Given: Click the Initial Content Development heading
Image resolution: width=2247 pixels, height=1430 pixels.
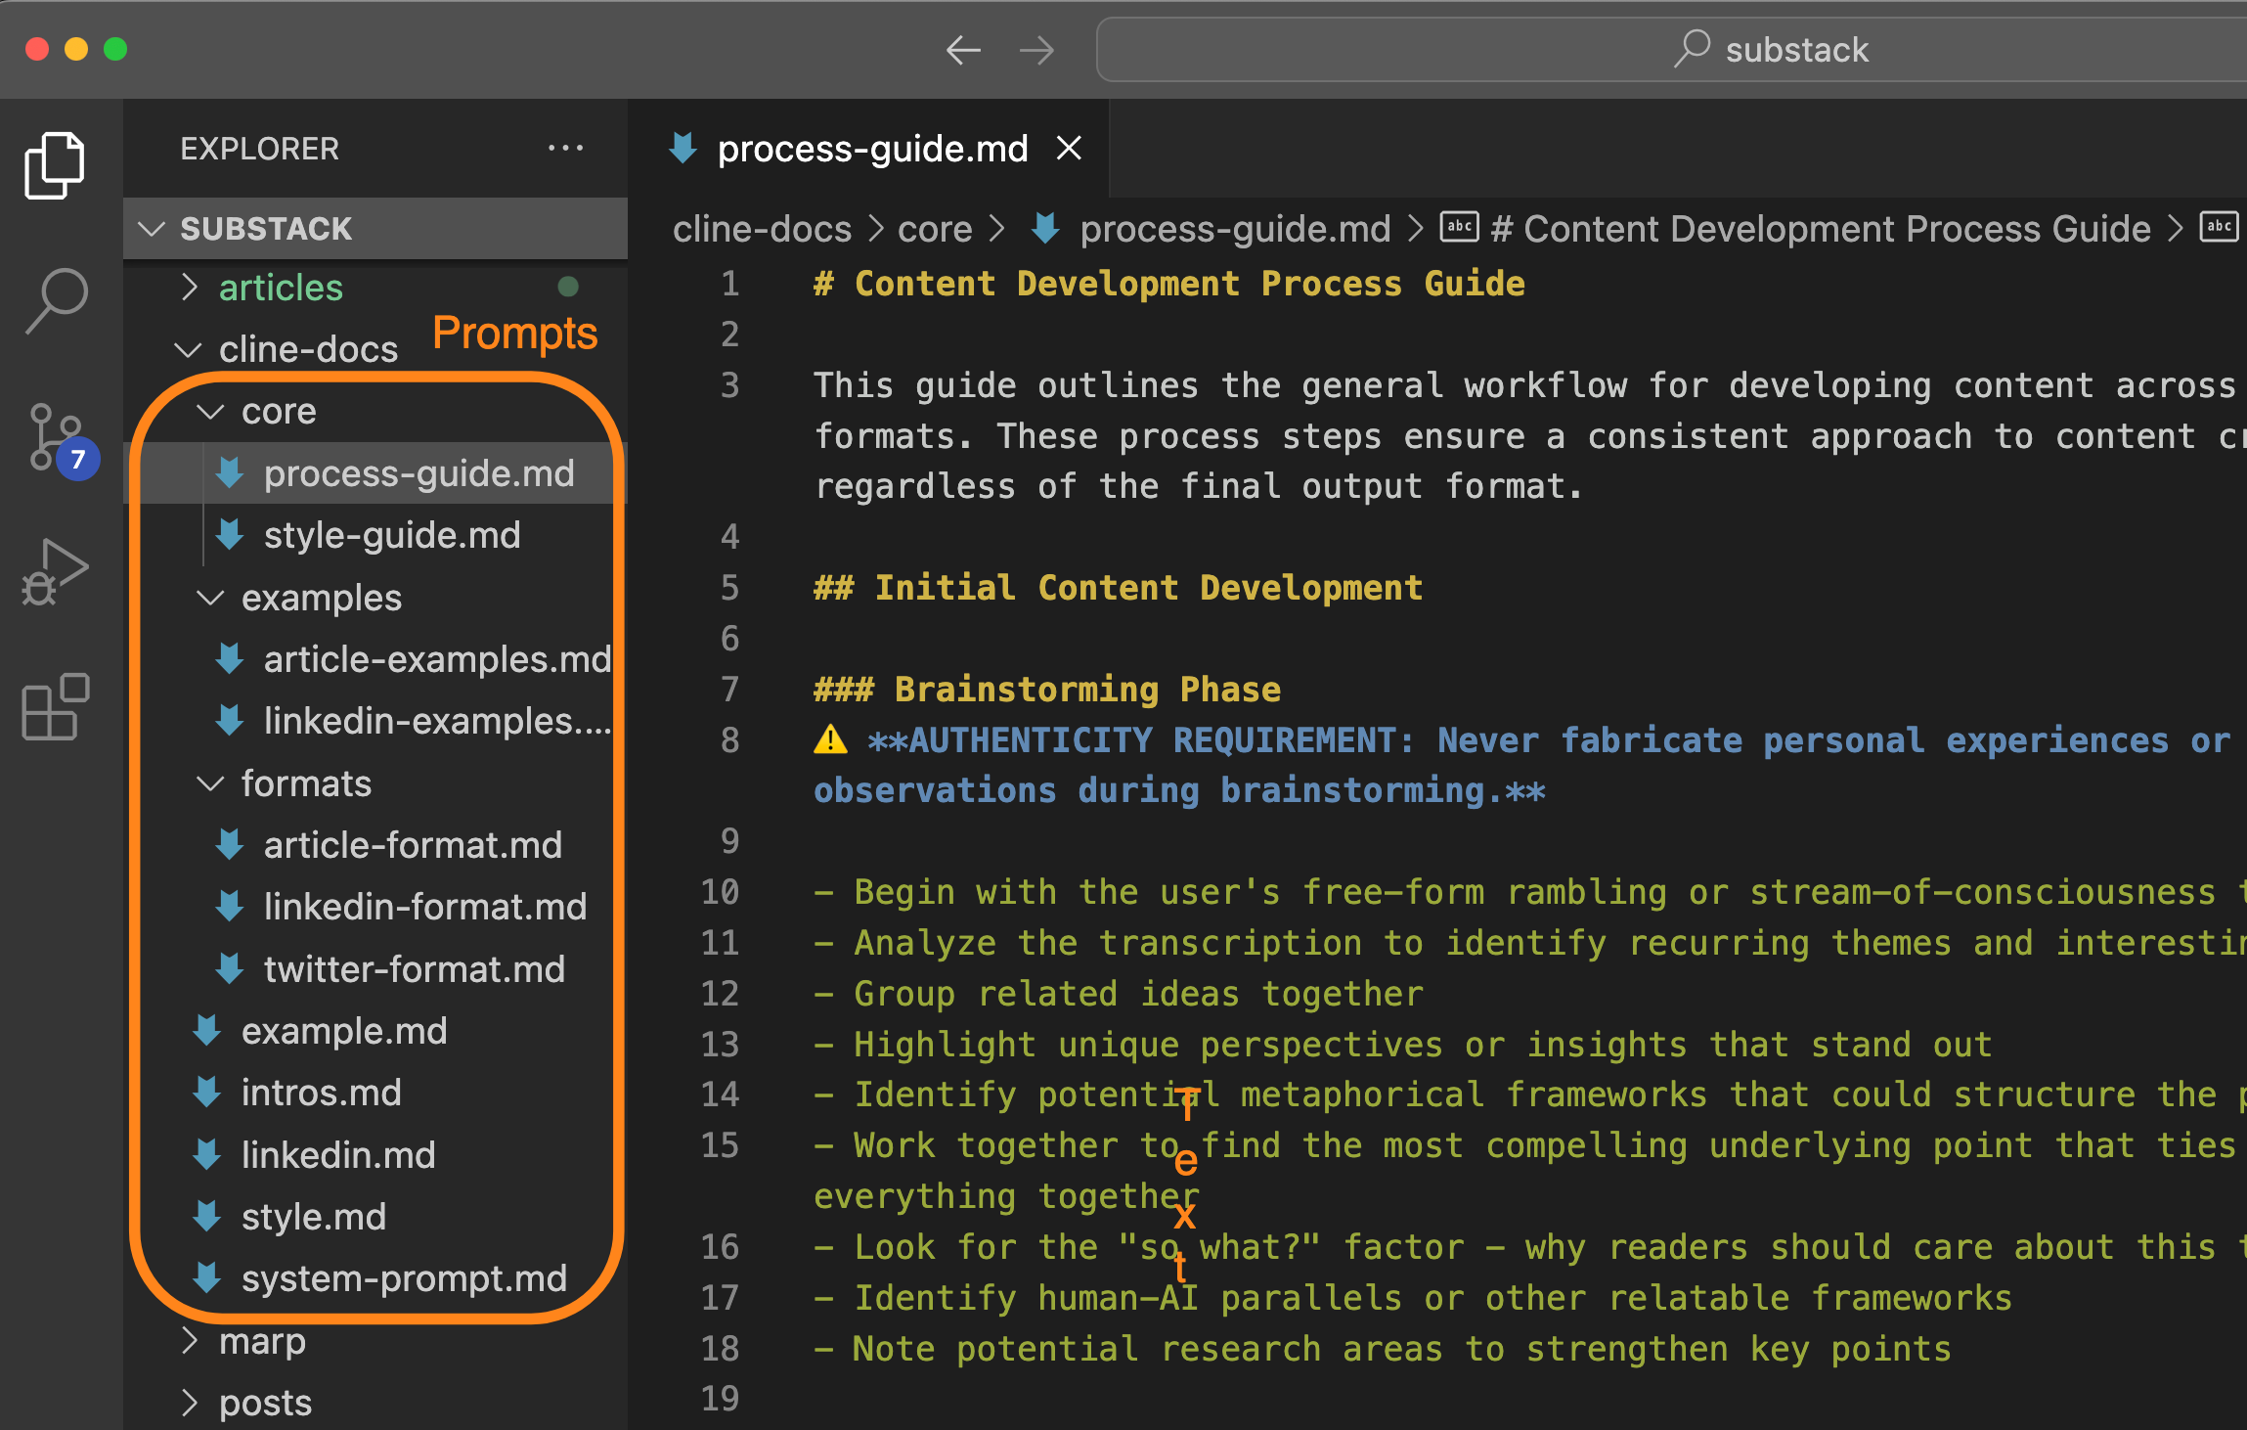Looking at the screenshot, I should pyautogui.click(x=1119, y=588).
